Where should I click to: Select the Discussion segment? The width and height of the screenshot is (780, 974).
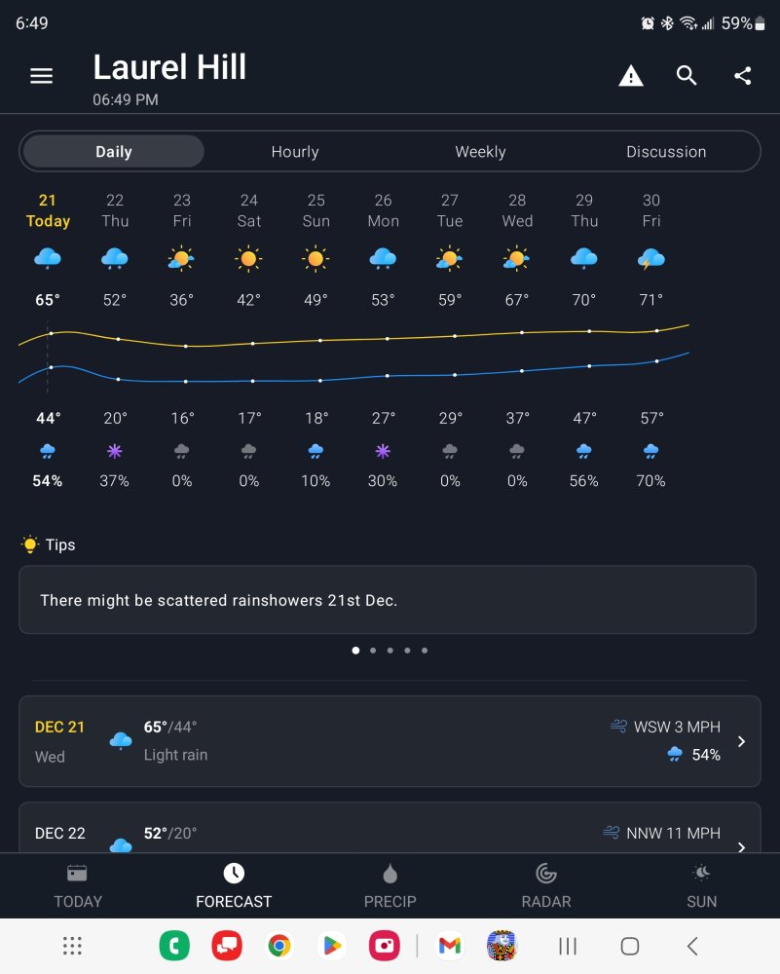pyautogui.click(x=666, y=152)
